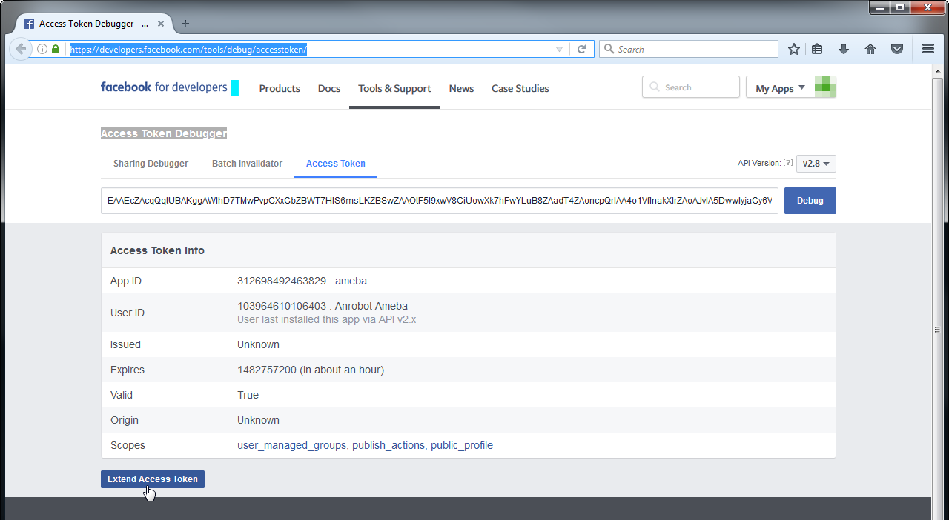Viewport: 949px width, 520px height.
Task: Click app ID 312698492463829 text
Action: click(x=282, y=281)
